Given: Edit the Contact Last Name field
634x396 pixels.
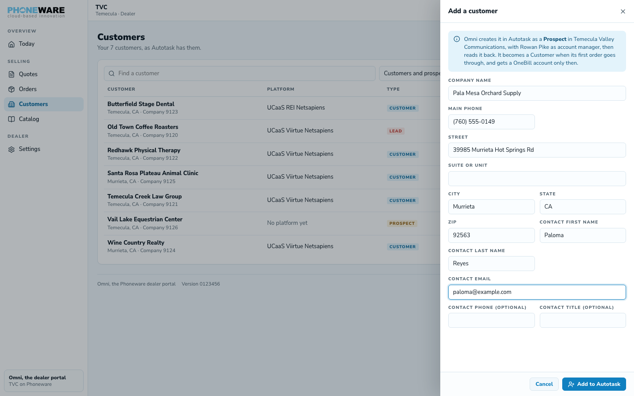Looking at the screenshot, I should pos(491,264).
